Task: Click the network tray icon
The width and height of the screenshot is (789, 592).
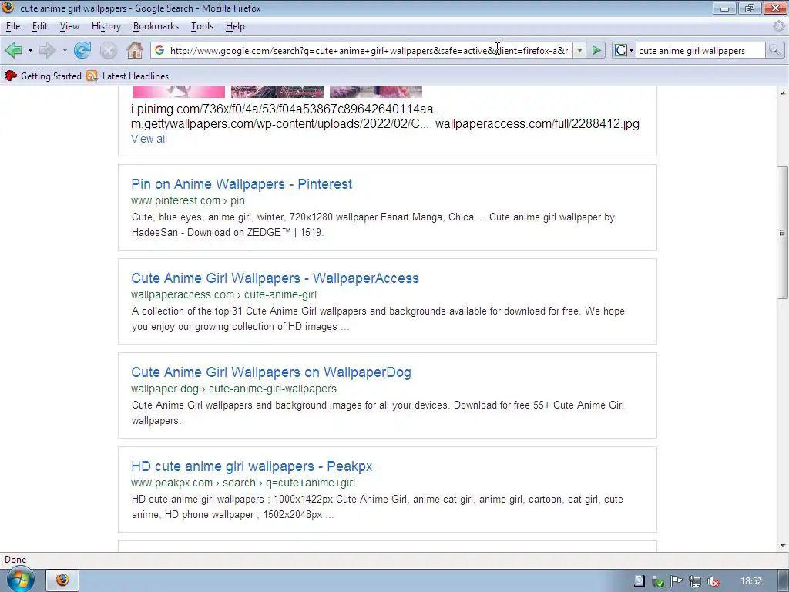Action: coord(695,581)
